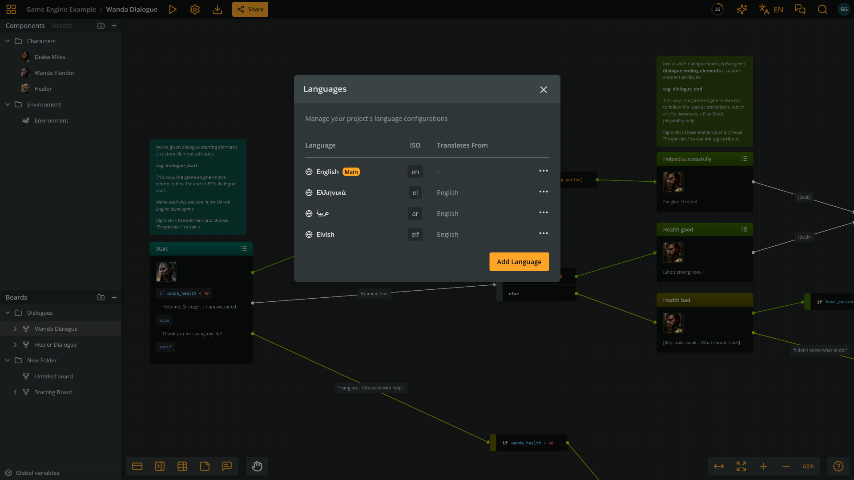Screen dimensions: 854x480
Task: Click Wanda's portrait in the Start node
Action: (x=166, y=272)
